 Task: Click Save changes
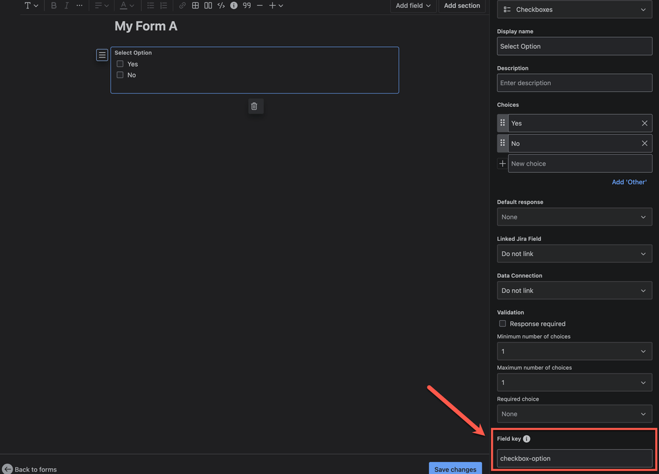455,469
